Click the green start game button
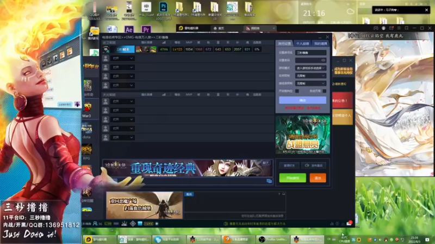This screenshot has width=435, height=244. click(x=293, y=178)
